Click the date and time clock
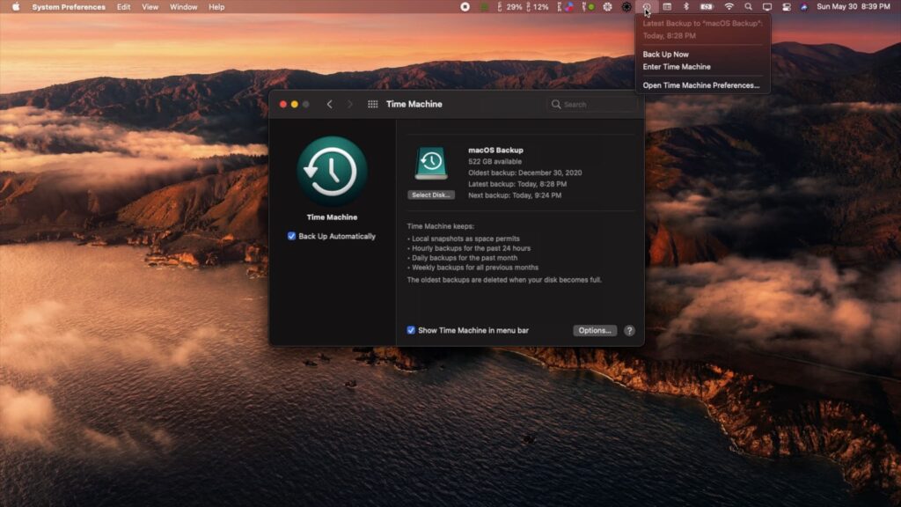901x507 pixels. [853, 7]
